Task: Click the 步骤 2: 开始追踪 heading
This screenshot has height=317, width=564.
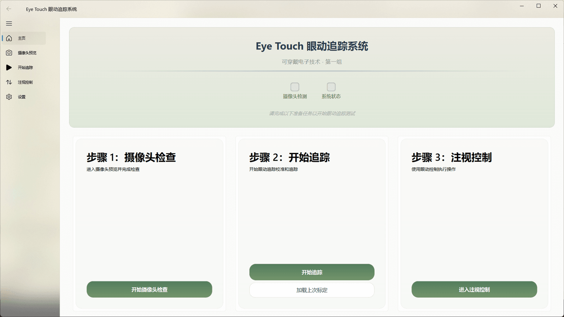Action: [289, 157]
